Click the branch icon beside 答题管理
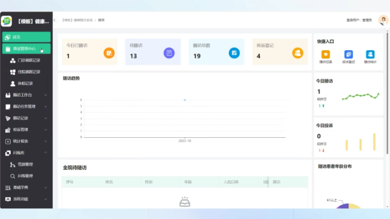Viewport: 390px width, 219px height. [13, 165]
